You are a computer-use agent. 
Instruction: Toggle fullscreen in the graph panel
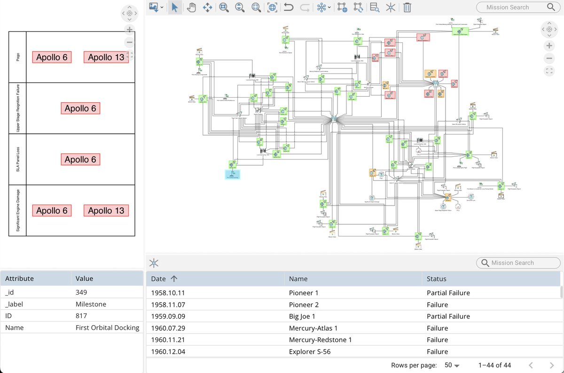click(x=549, y=71)
